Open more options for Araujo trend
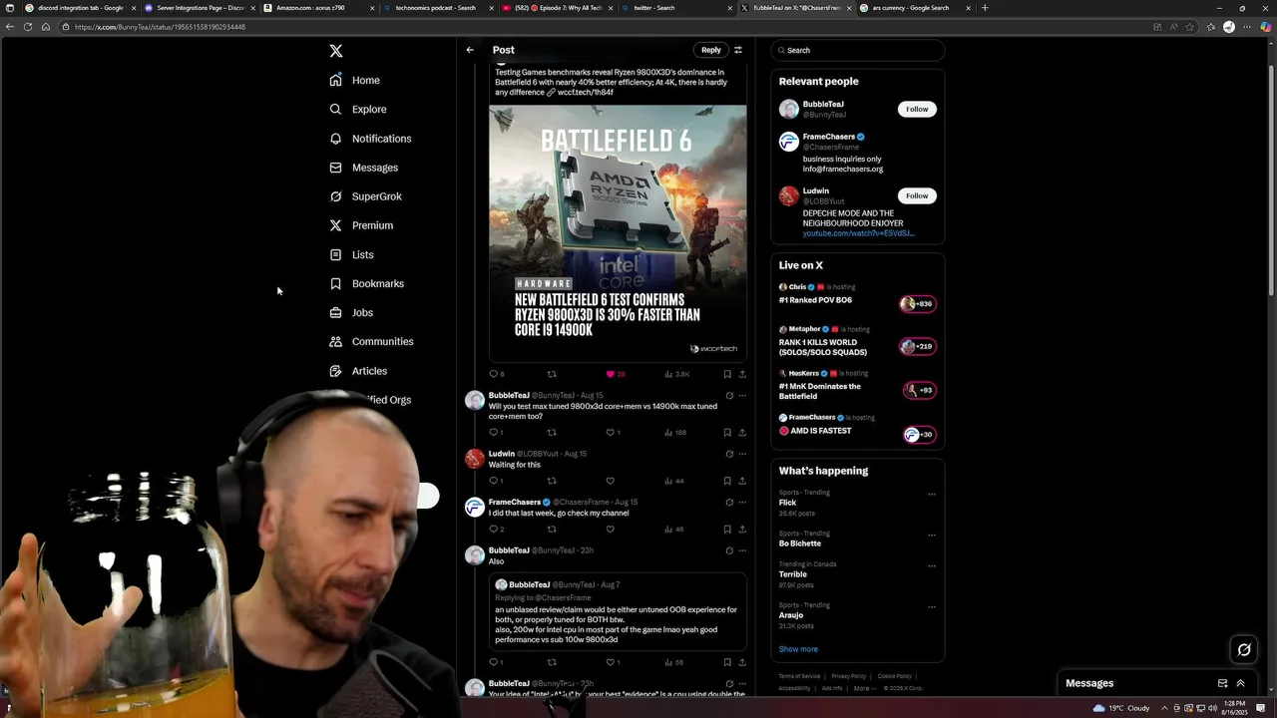The image size is (1277, 718). coord(932,606)
